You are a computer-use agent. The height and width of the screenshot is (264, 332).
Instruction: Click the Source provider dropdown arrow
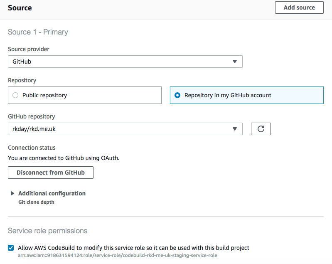point(235,62)
